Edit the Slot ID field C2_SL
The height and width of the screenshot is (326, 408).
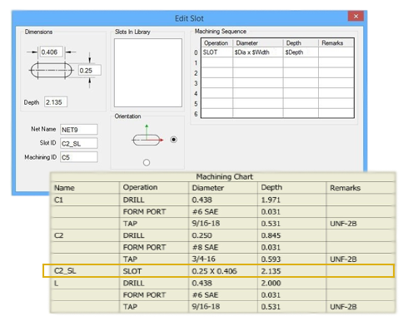[x=79, y=143]
